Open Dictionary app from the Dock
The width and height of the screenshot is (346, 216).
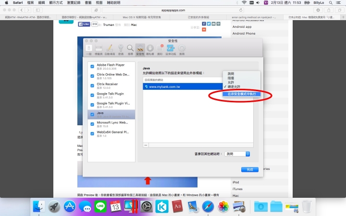[177, 206]
